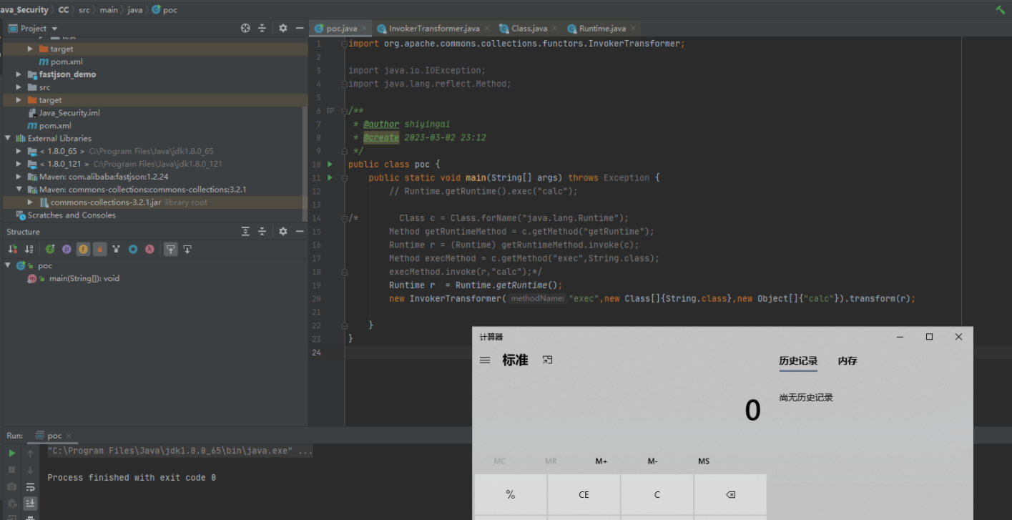This screenshot has height=520, width=1012.
Task: Collapse External Libraries node
Action: click(x=7, y=138)
